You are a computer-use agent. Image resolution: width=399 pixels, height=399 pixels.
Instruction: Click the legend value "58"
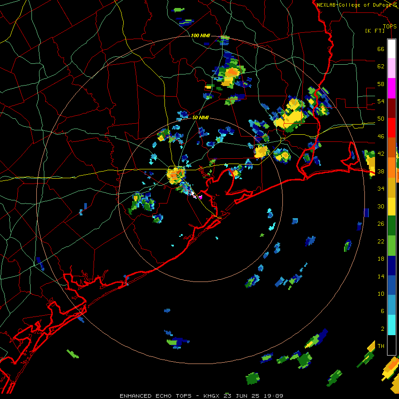[381, 84]
